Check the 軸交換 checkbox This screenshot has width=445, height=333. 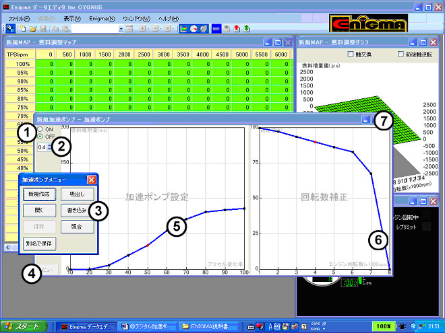click(x=351, y=54)
